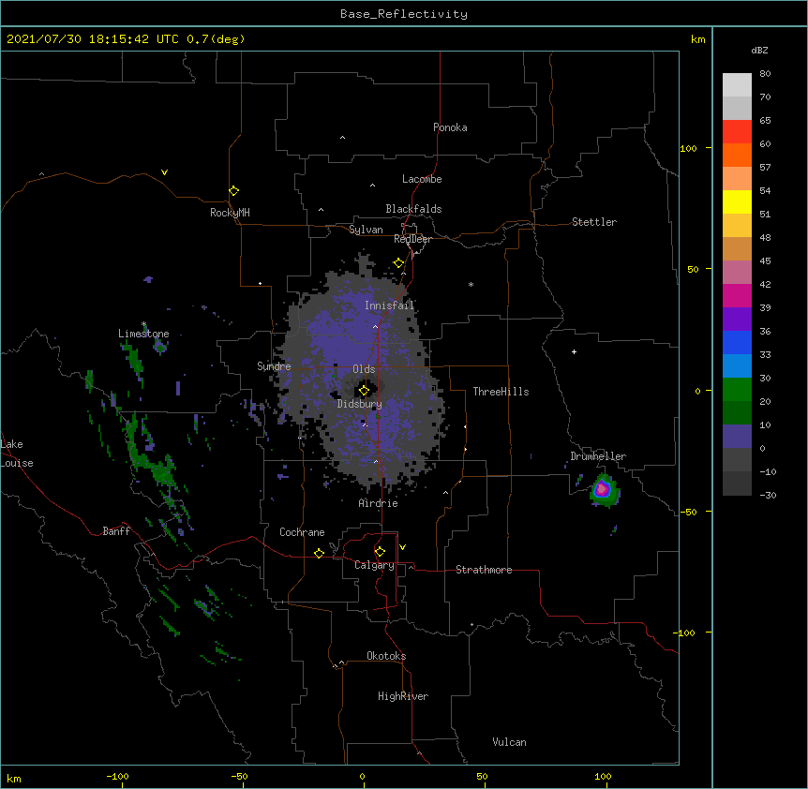This screenshot has width=808, height=789.
Task: Click the Drumheller city label
Action: tap(598, 456)
